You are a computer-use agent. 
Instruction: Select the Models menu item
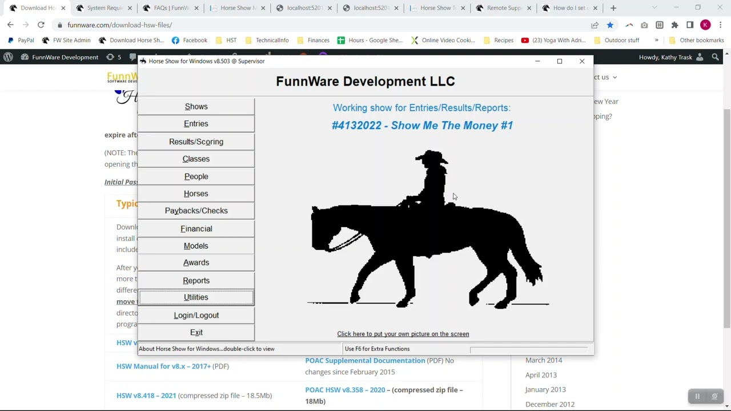coord(196,245)
